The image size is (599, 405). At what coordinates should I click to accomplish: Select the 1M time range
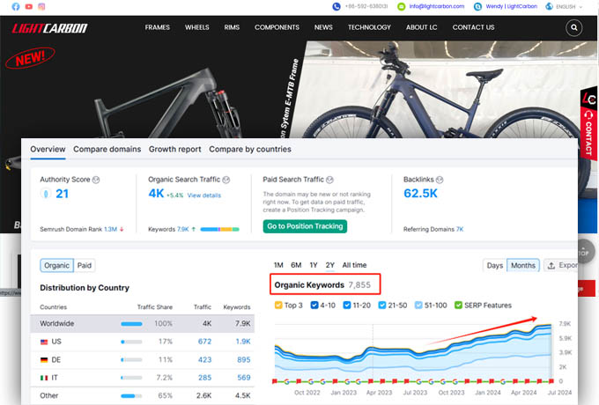point(278,265)
